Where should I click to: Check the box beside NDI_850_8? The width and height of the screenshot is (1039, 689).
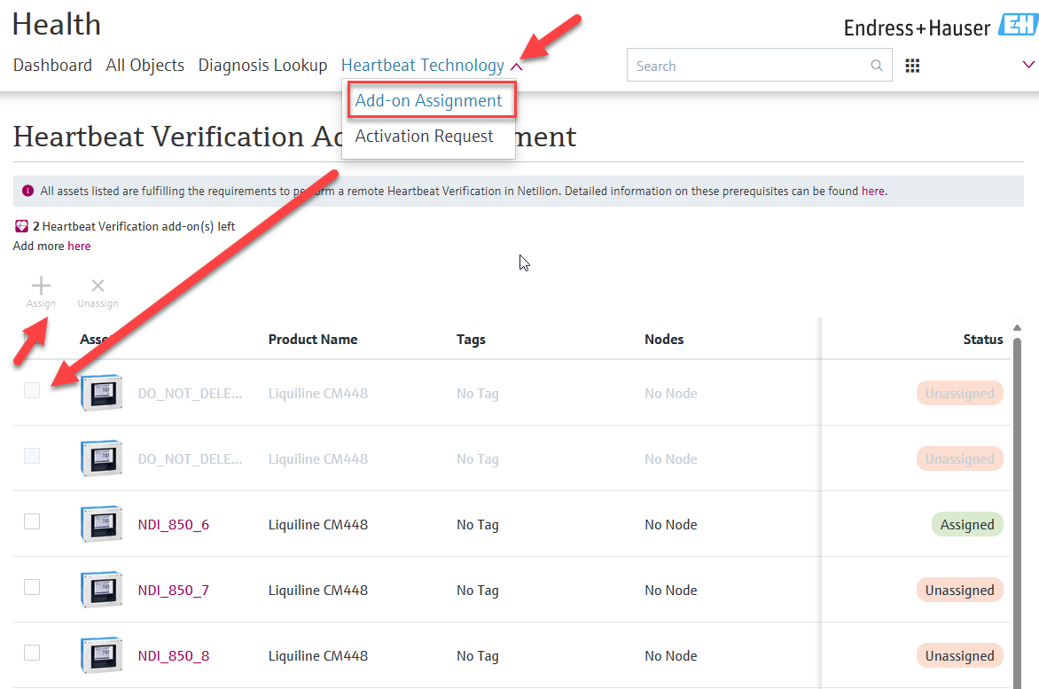(x=32, y=653)
